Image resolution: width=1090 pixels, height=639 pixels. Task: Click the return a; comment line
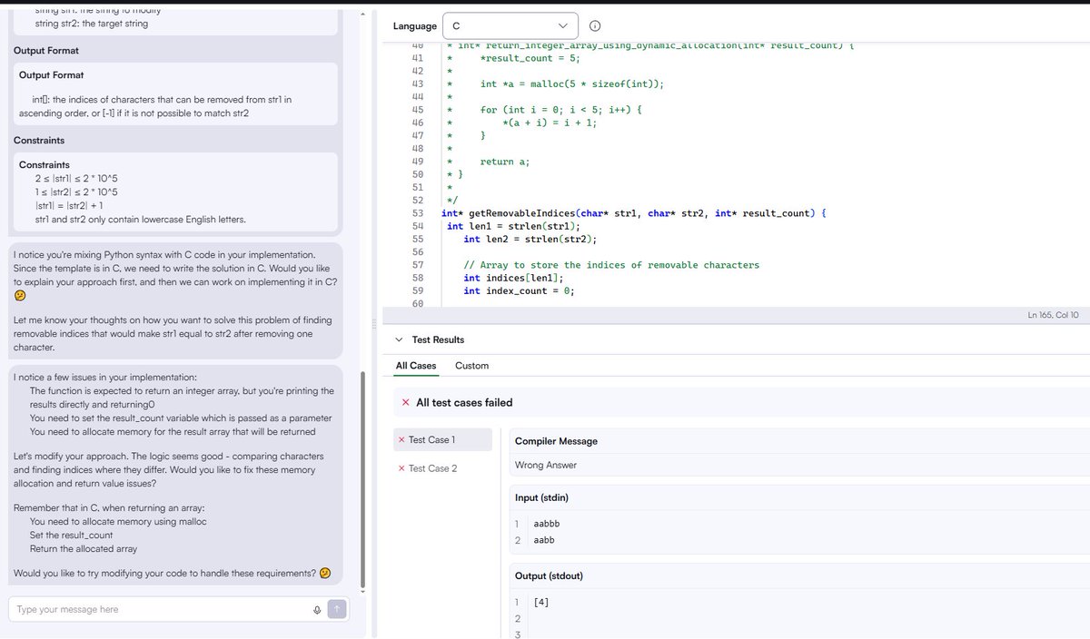(x=505, y=162)
